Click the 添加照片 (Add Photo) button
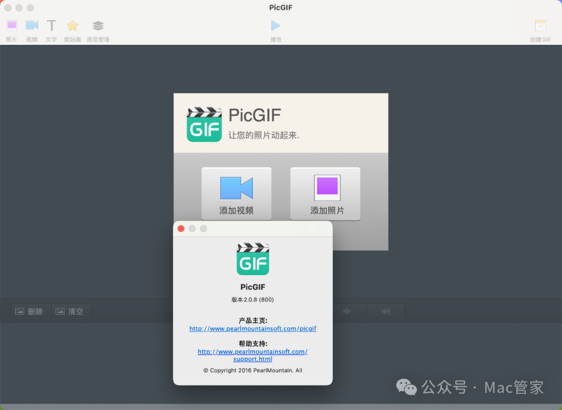This screenshot has width=562, height=410. pos(327,194)
